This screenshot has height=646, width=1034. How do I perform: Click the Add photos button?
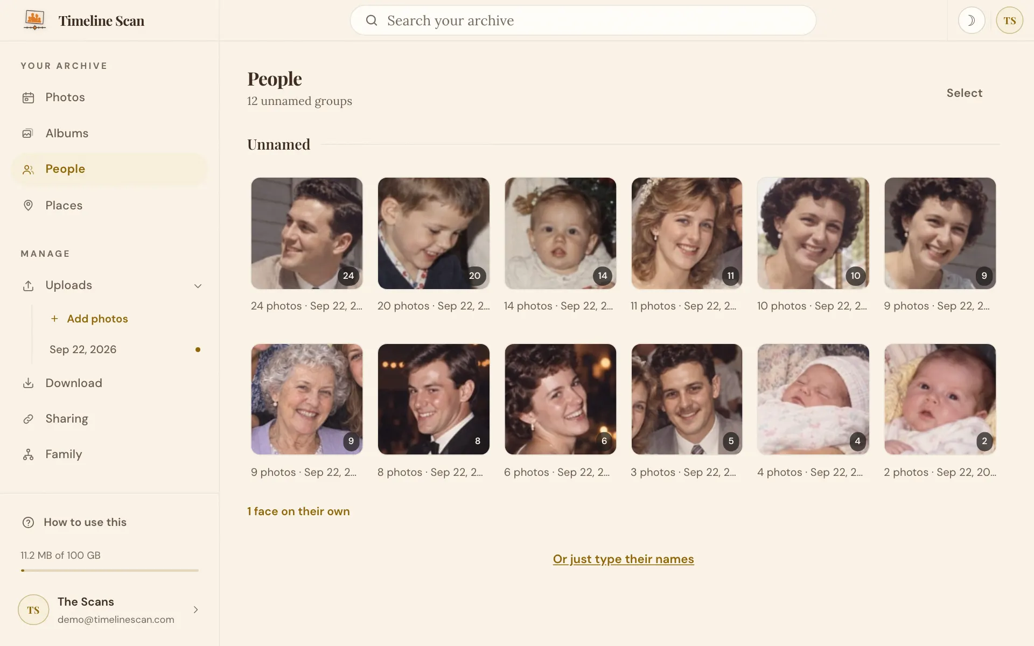tap(89, 319)
